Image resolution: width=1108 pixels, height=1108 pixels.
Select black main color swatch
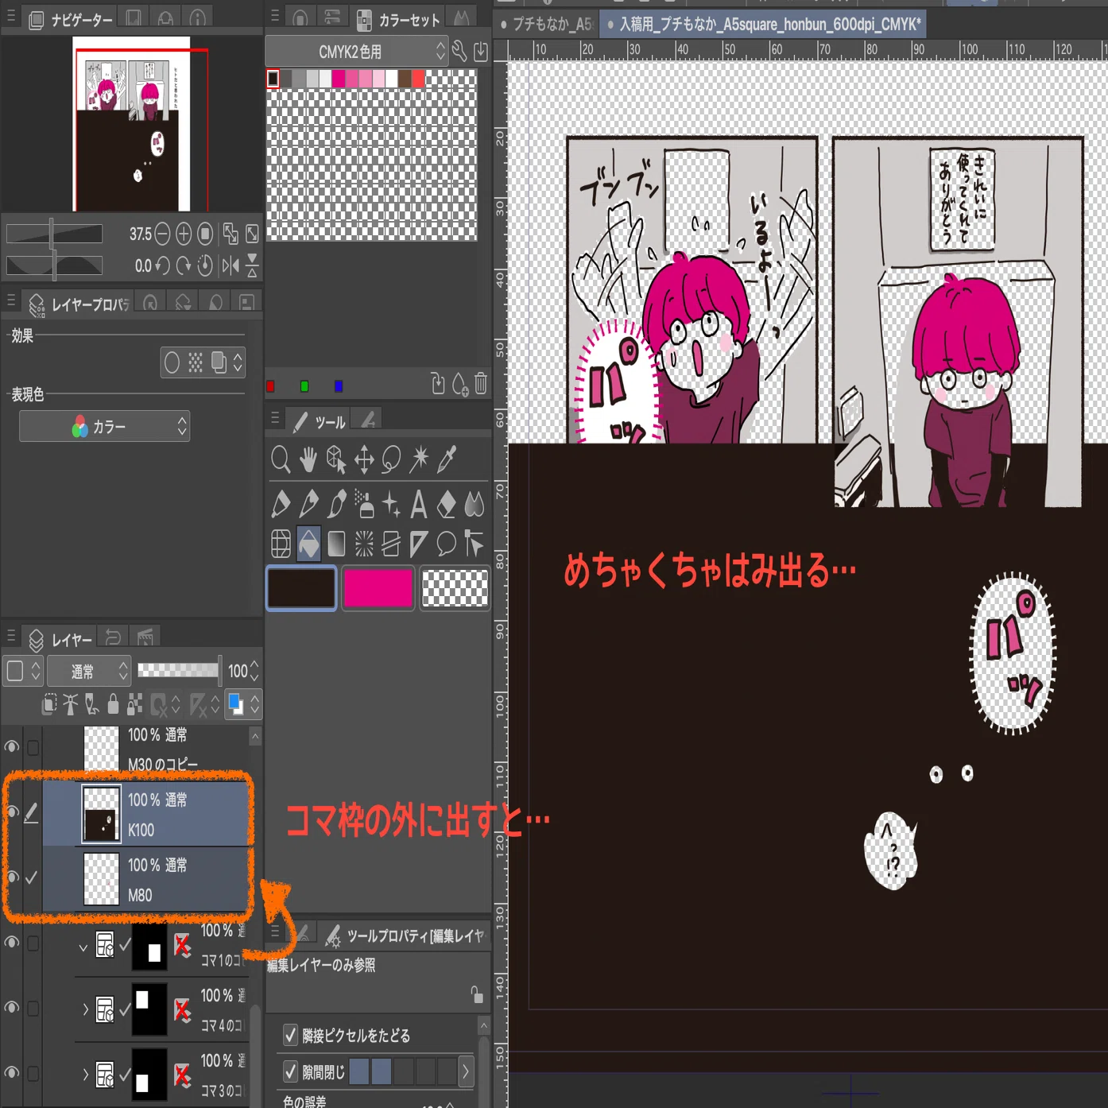coord(301,588)
